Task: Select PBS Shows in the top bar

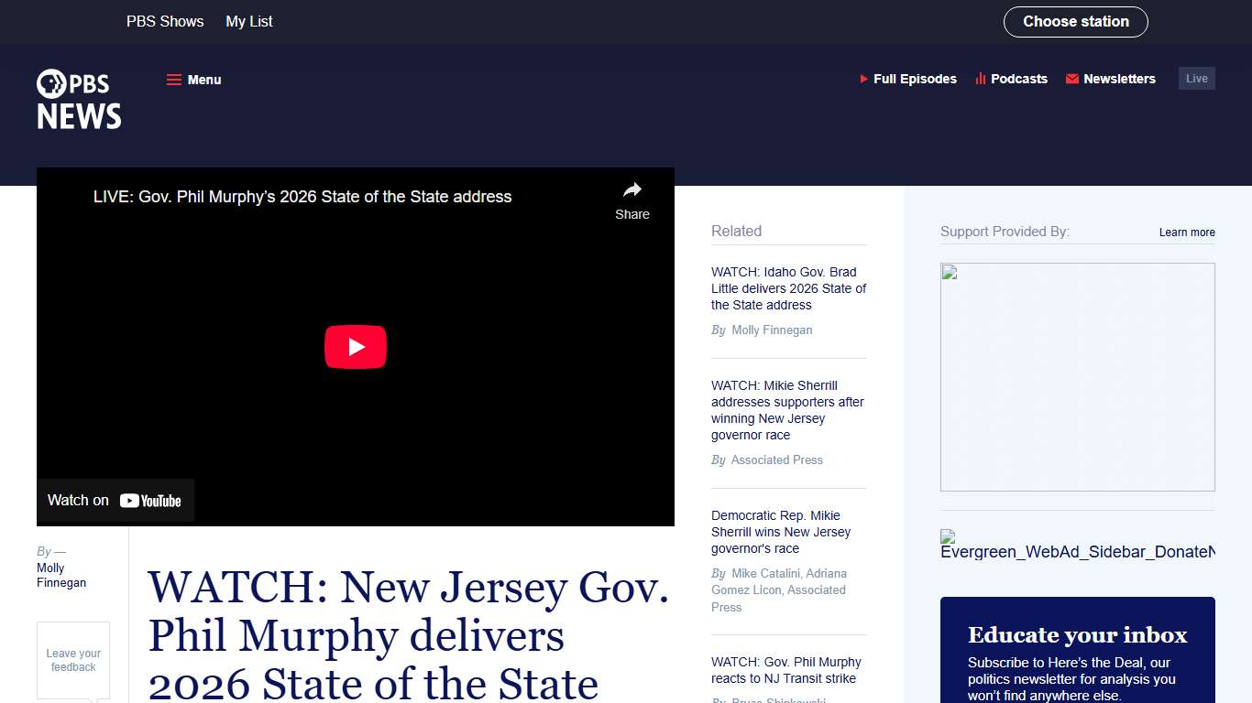Action: (x=165, y=21)
